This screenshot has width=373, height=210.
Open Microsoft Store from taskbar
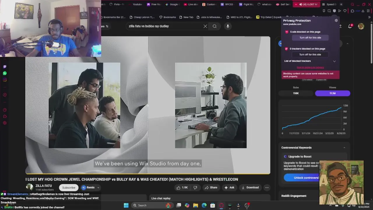click(213, 205)
